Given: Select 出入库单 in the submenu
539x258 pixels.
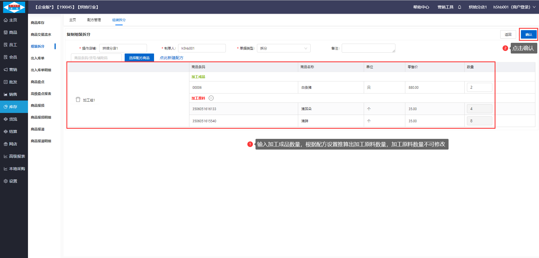Looking at the screenshot, I should point(38,58).
